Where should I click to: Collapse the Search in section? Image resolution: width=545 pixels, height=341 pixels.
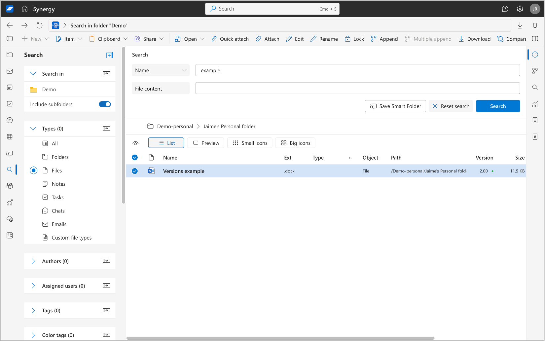(33, 74)
